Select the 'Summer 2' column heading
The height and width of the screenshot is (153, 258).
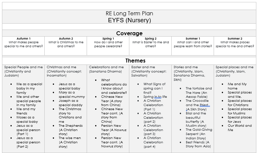click(235, 39)
